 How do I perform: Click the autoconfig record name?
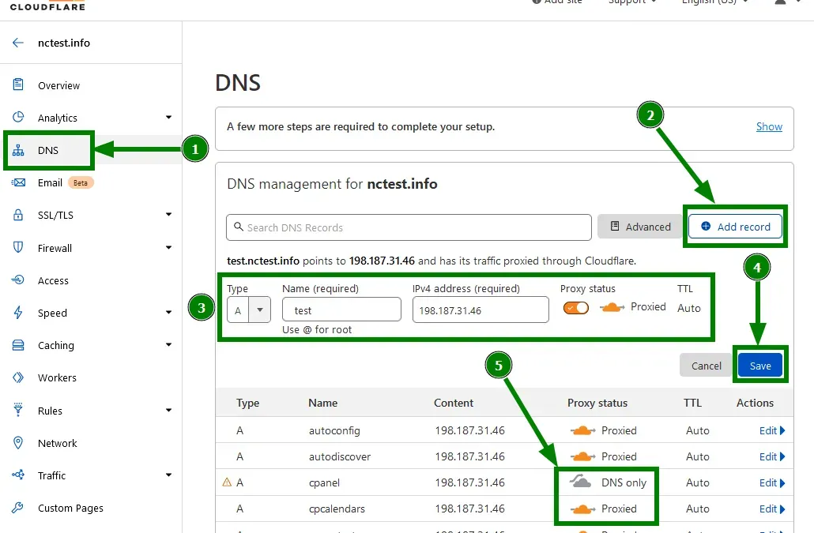[x=334, y=430]
